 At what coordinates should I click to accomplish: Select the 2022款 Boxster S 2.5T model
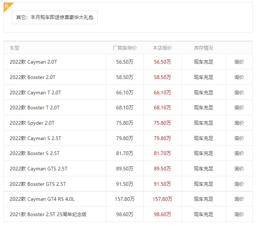click(x=35, y=153)
